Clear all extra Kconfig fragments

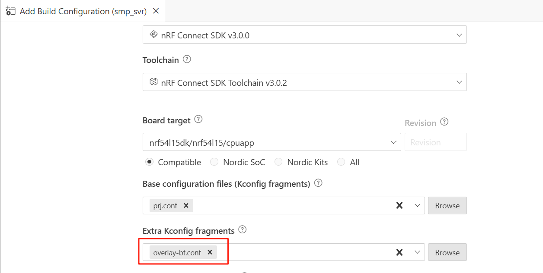[399, 252]
